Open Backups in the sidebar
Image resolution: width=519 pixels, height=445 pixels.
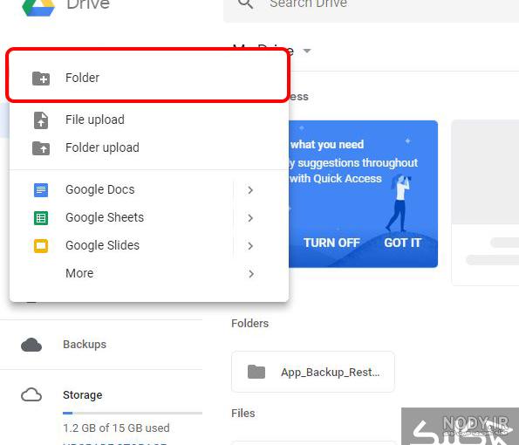pyautogui.click(x=85, y=345)
